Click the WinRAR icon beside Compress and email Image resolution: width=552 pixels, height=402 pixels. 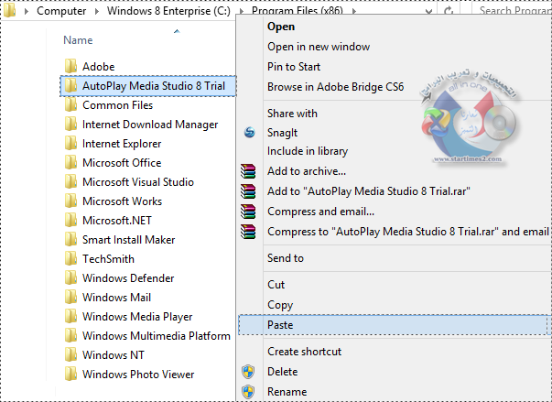248,212
